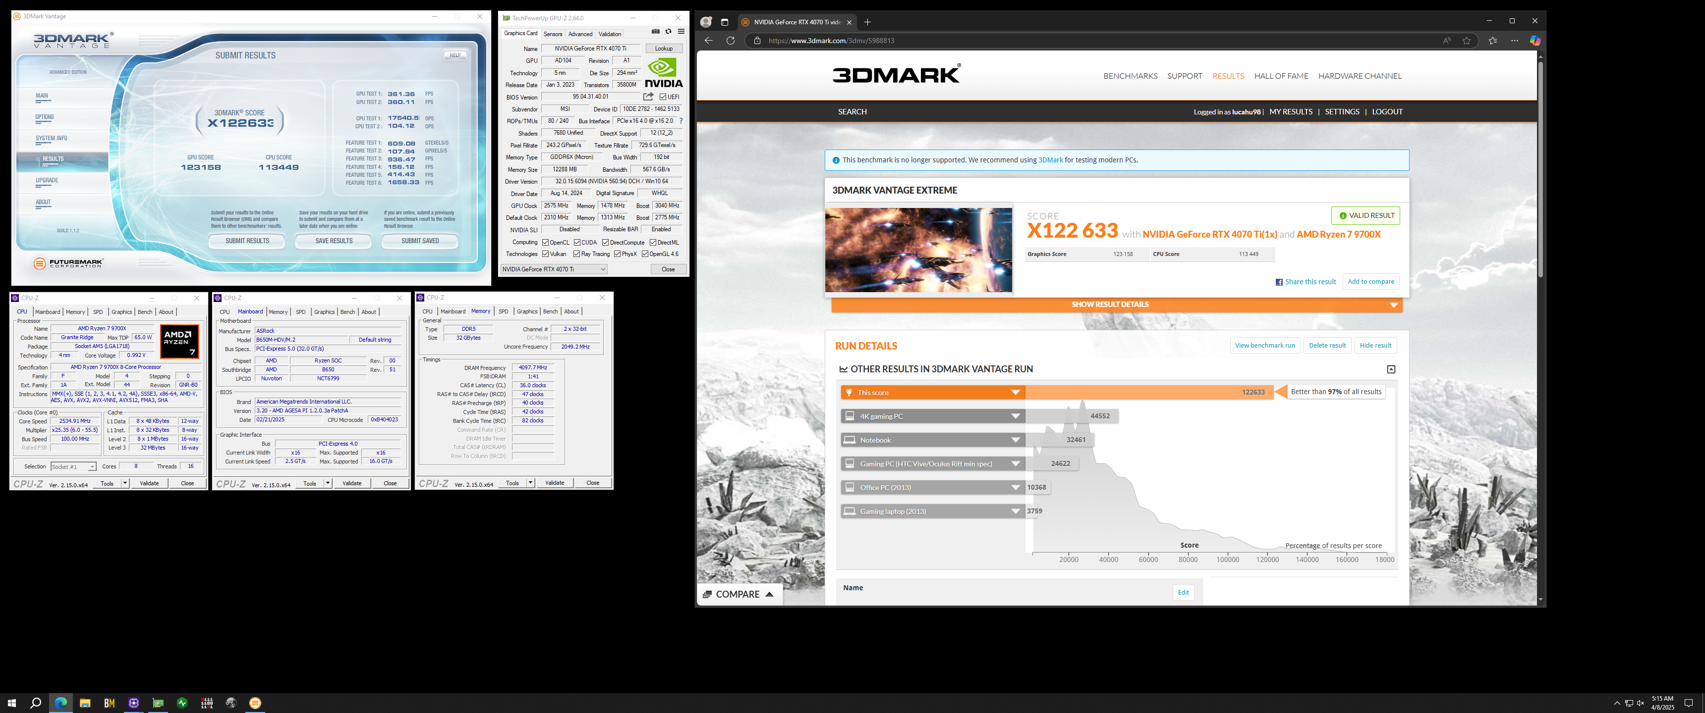Click the NVIDIA logo in GPU-Z
The image size is (1705, 713).
pyautogui.click(x=663, y=73)
